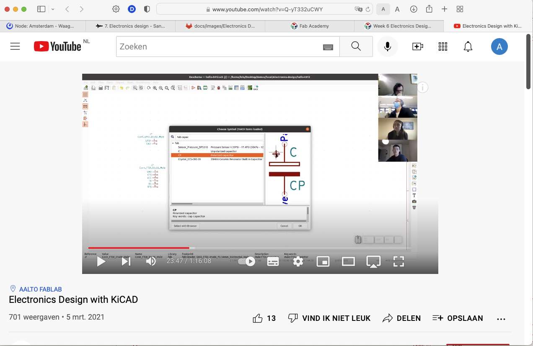533x346 pixels.
Task: Open the gear extension in Safari toolbar
Action: click(x=116, y=9)
